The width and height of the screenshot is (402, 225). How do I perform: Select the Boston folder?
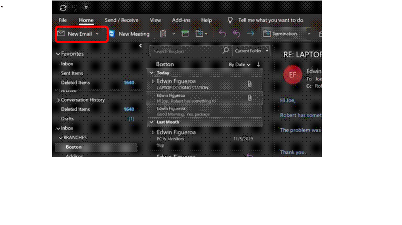click(96, 147)
